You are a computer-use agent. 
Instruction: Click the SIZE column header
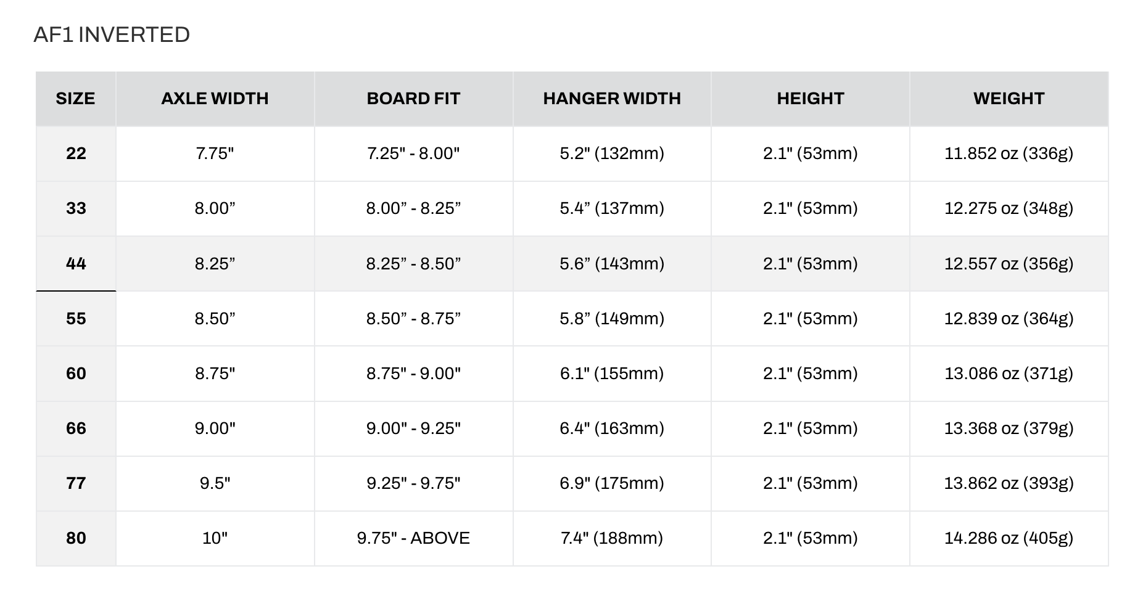point(76,99)
